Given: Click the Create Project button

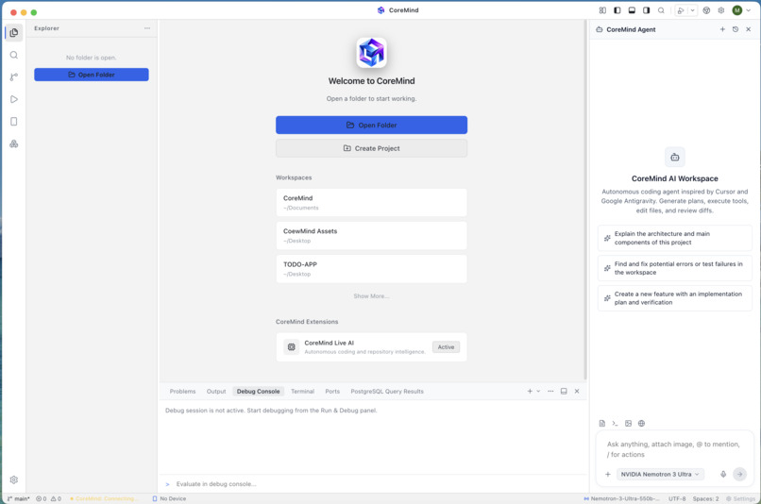Looking at the screenshot, I should tap(371, 148).
